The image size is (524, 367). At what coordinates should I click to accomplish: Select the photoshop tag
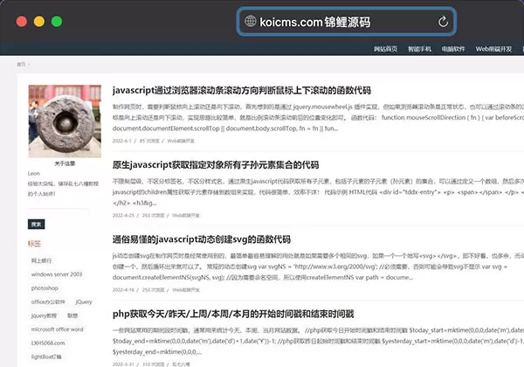[x=45, y=288]
